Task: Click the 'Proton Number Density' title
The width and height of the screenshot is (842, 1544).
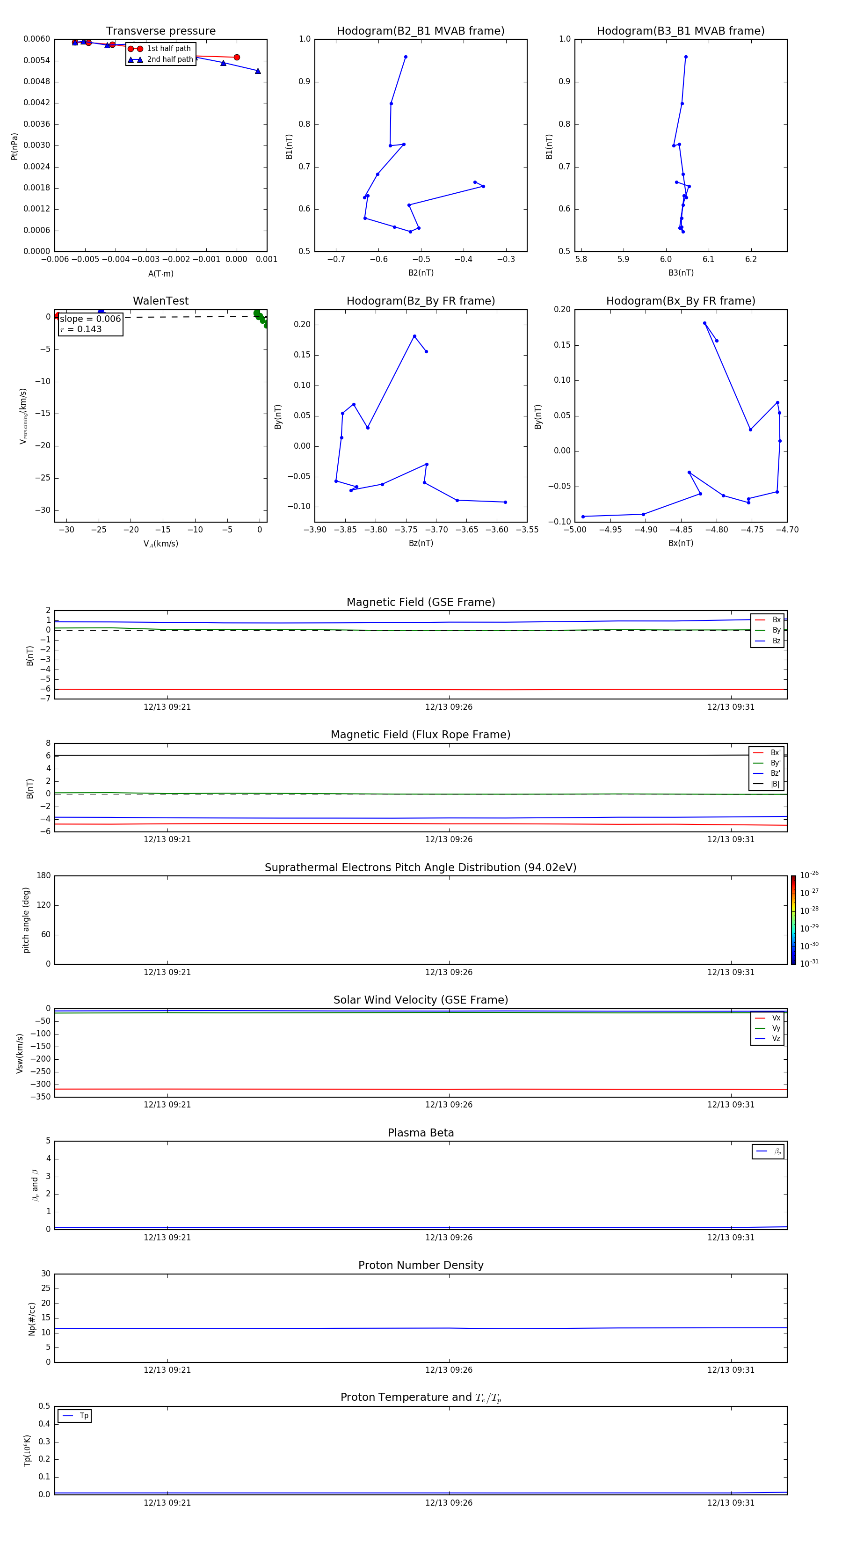Action: (421, 1265)
